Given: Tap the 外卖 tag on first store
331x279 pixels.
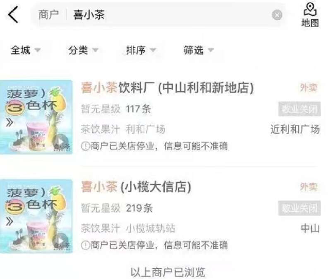Looking at the screenshot, I should coord(309,88).
